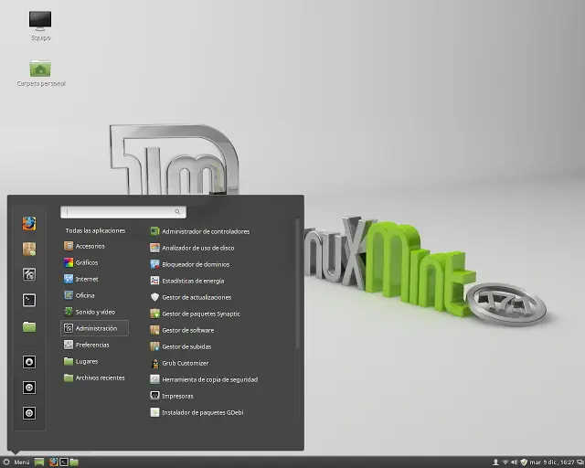
Task: Select the Administración category
Action: tap(94, 328)
